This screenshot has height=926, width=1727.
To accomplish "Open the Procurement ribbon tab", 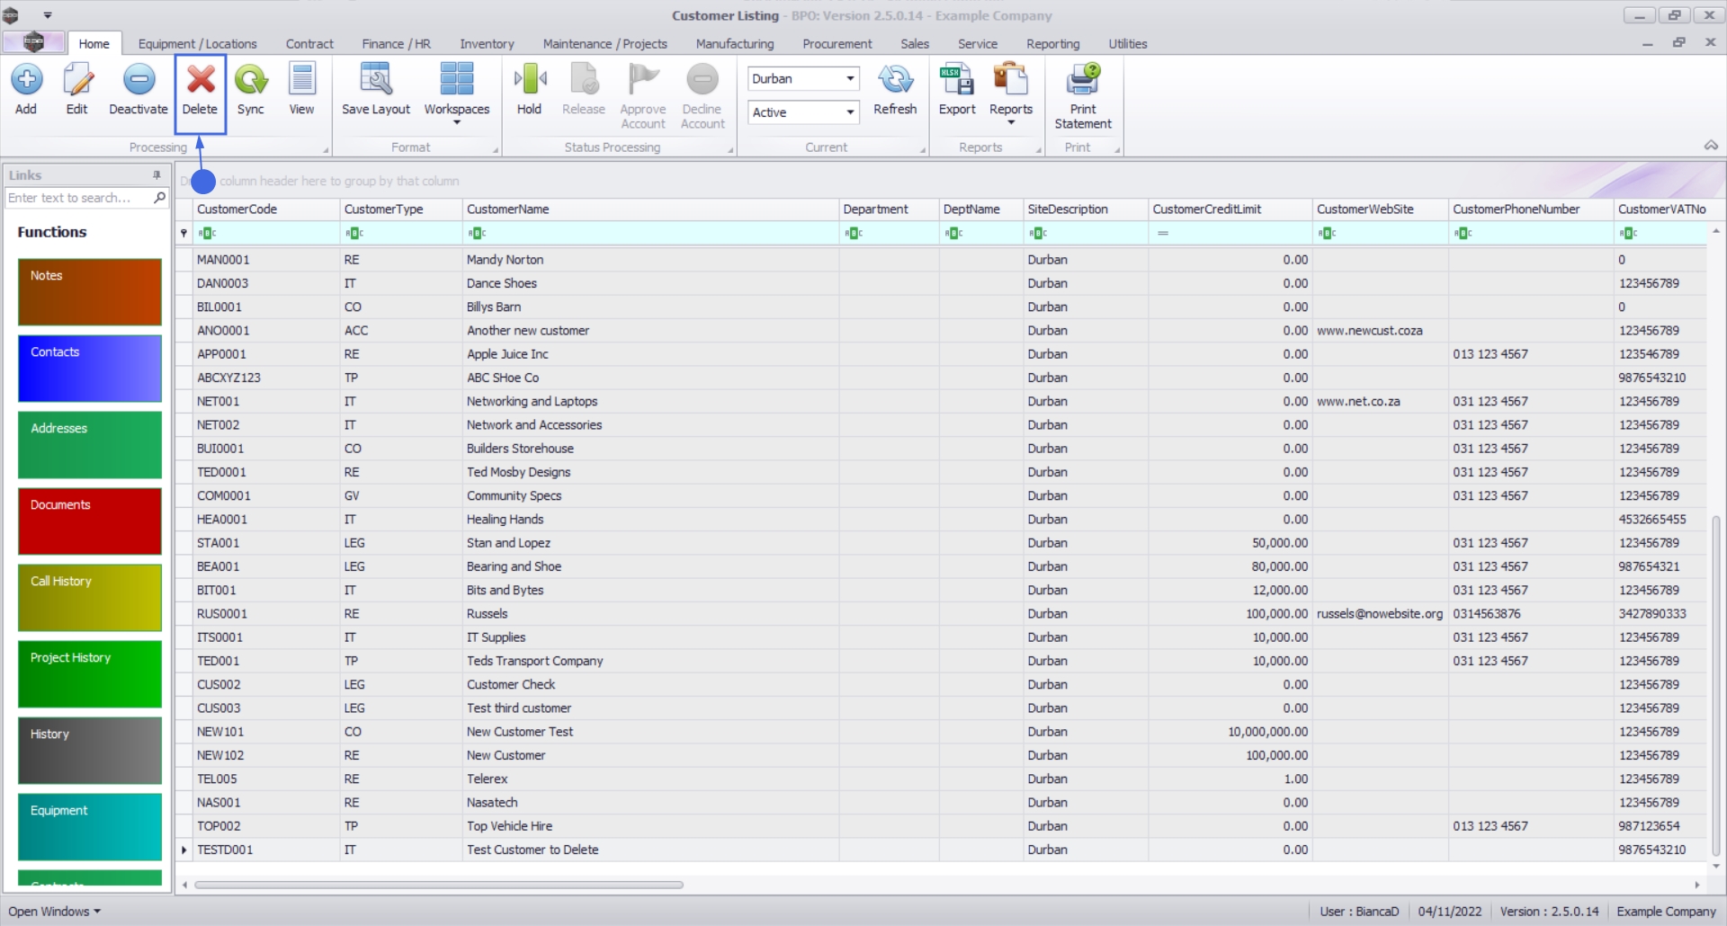I will coord(837,44).
